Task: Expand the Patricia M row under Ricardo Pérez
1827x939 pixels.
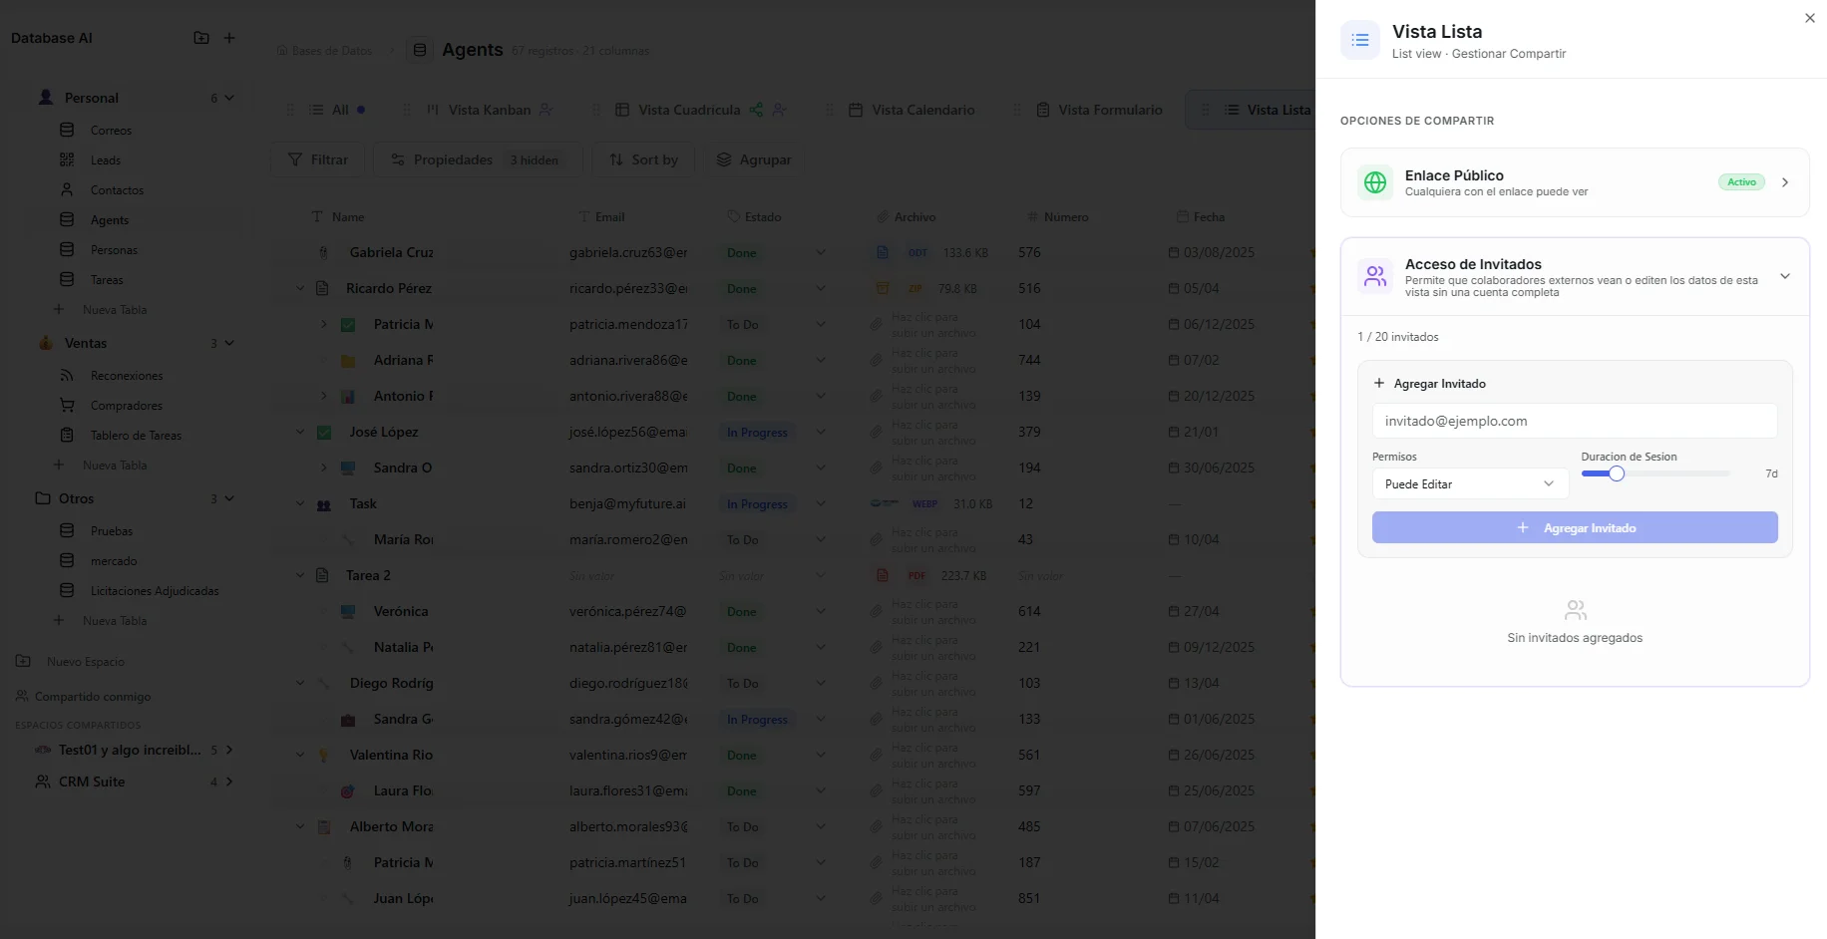Action: click(x=324, y=324)
